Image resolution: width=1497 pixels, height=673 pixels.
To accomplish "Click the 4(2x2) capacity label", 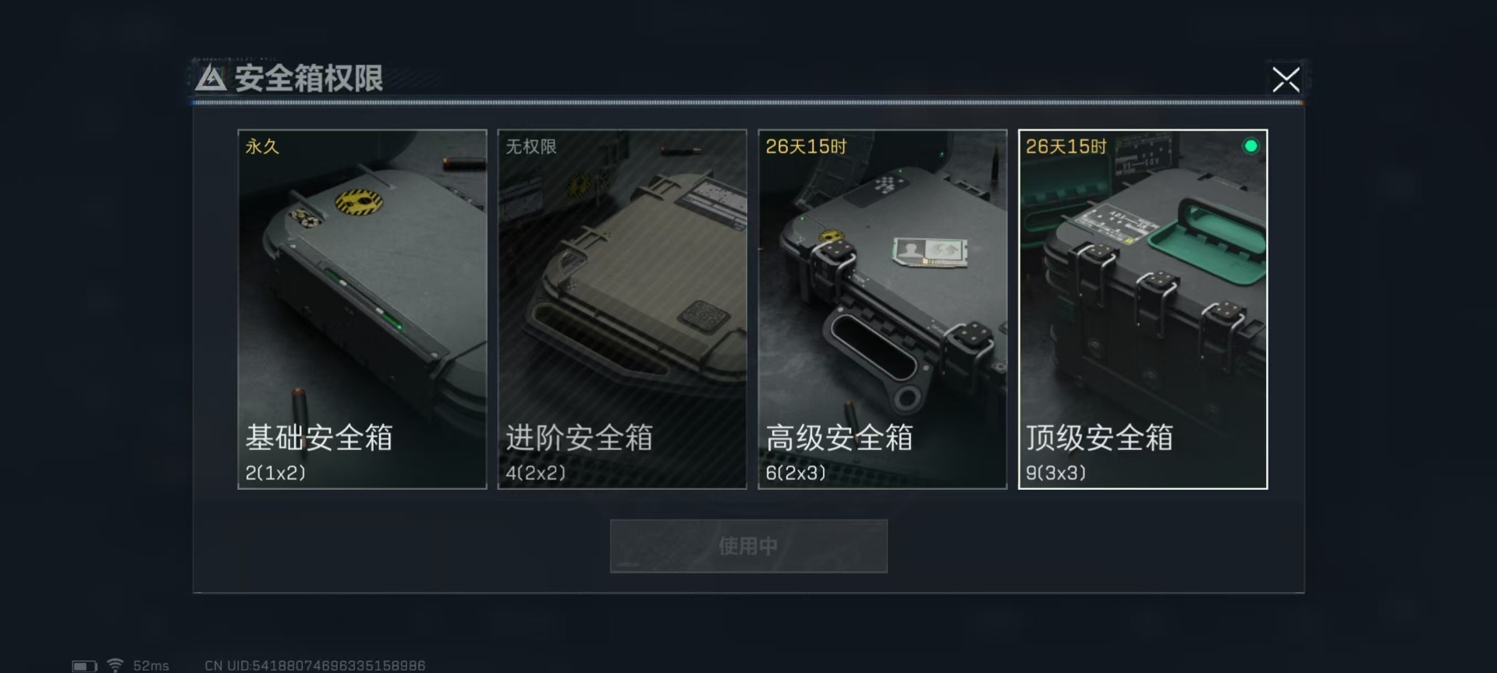I will [535, 473].
